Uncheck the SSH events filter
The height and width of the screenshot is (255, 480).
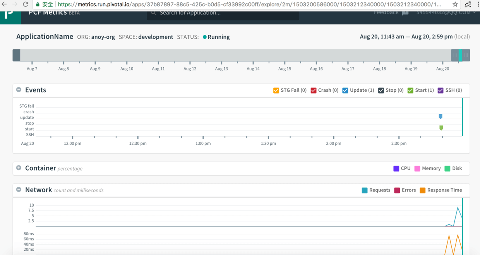440,90
